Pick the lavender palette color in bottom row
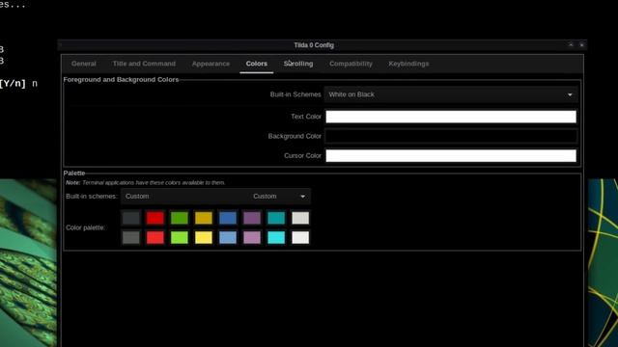The height and width of the screenshot is (347, 618). (x=252, y=238)
